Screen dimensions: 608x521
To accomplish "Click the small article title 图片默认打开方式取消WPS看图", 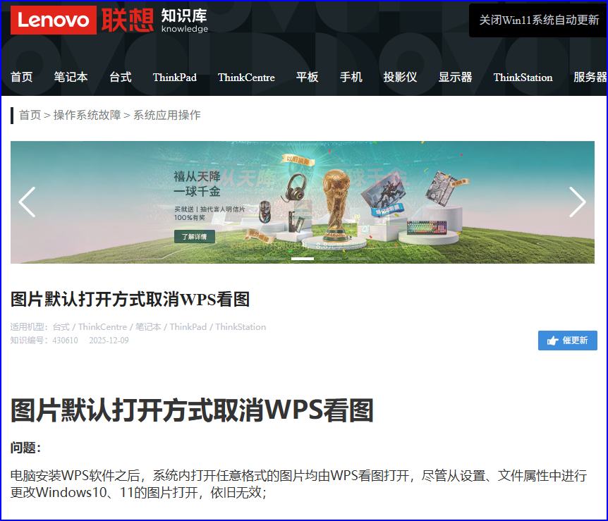I will [x=130, y=299].
